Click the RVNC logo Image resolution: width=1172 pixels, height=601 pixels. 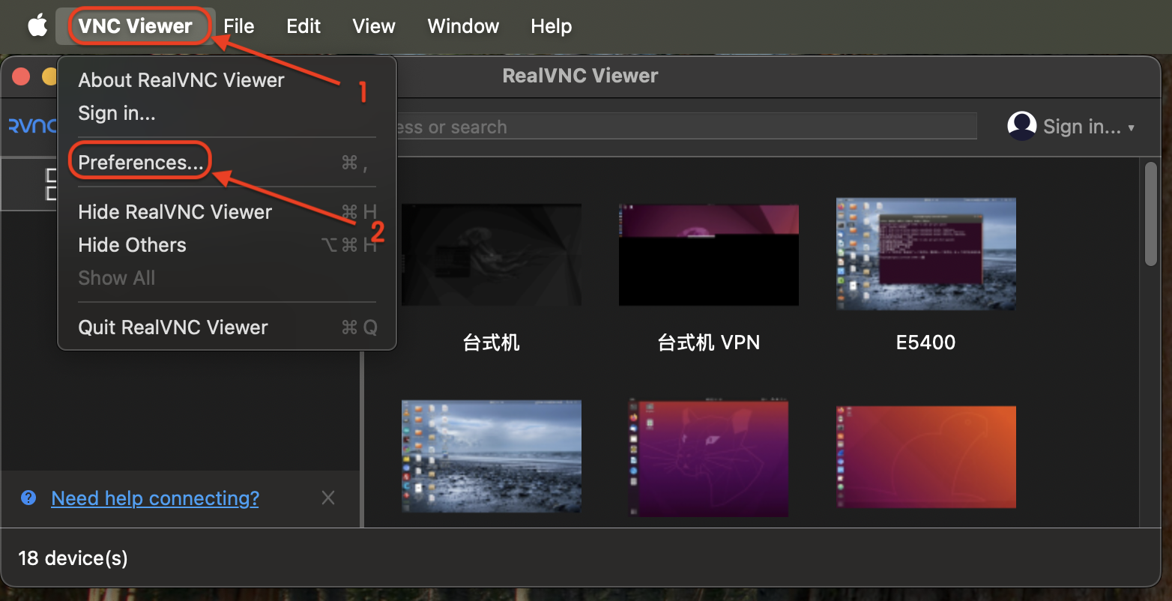click(x=32, y=127)
